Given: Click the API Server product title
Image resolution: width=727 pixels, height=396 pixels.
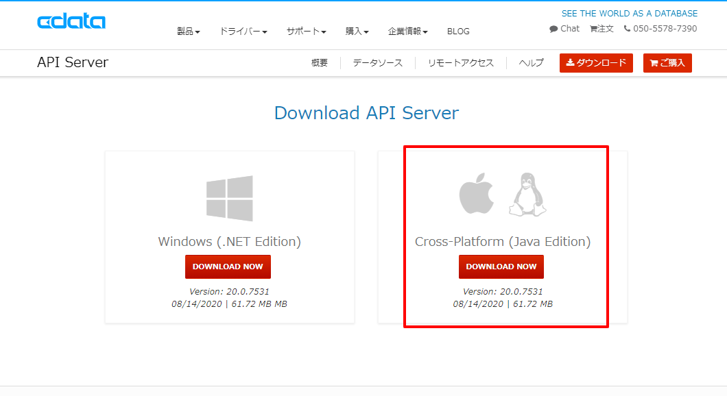Looking at the screenshot, I should pyautogui.click(x=73, y=62).
